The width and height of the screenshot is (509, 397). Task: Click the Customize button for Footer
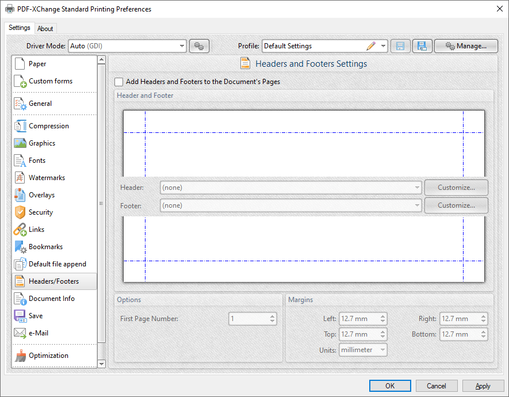pyautogui.click(x=456, y=205)
